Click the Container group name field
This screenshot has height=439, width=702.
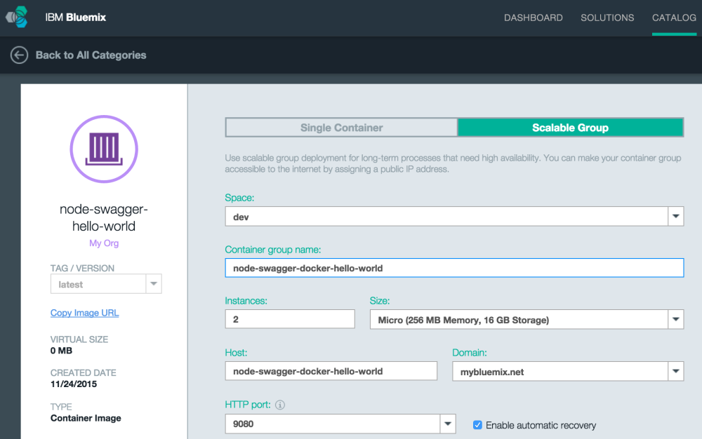(x=453, y=268)
